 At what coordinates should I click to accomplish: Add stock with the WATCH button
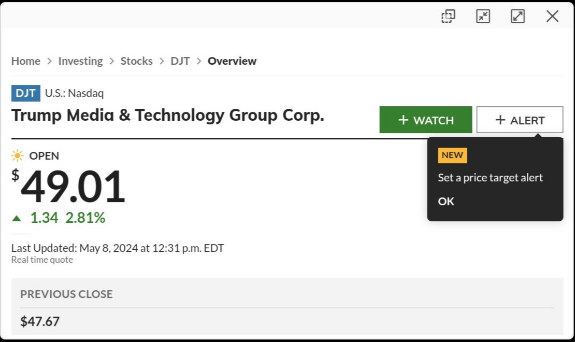point(426,120)
